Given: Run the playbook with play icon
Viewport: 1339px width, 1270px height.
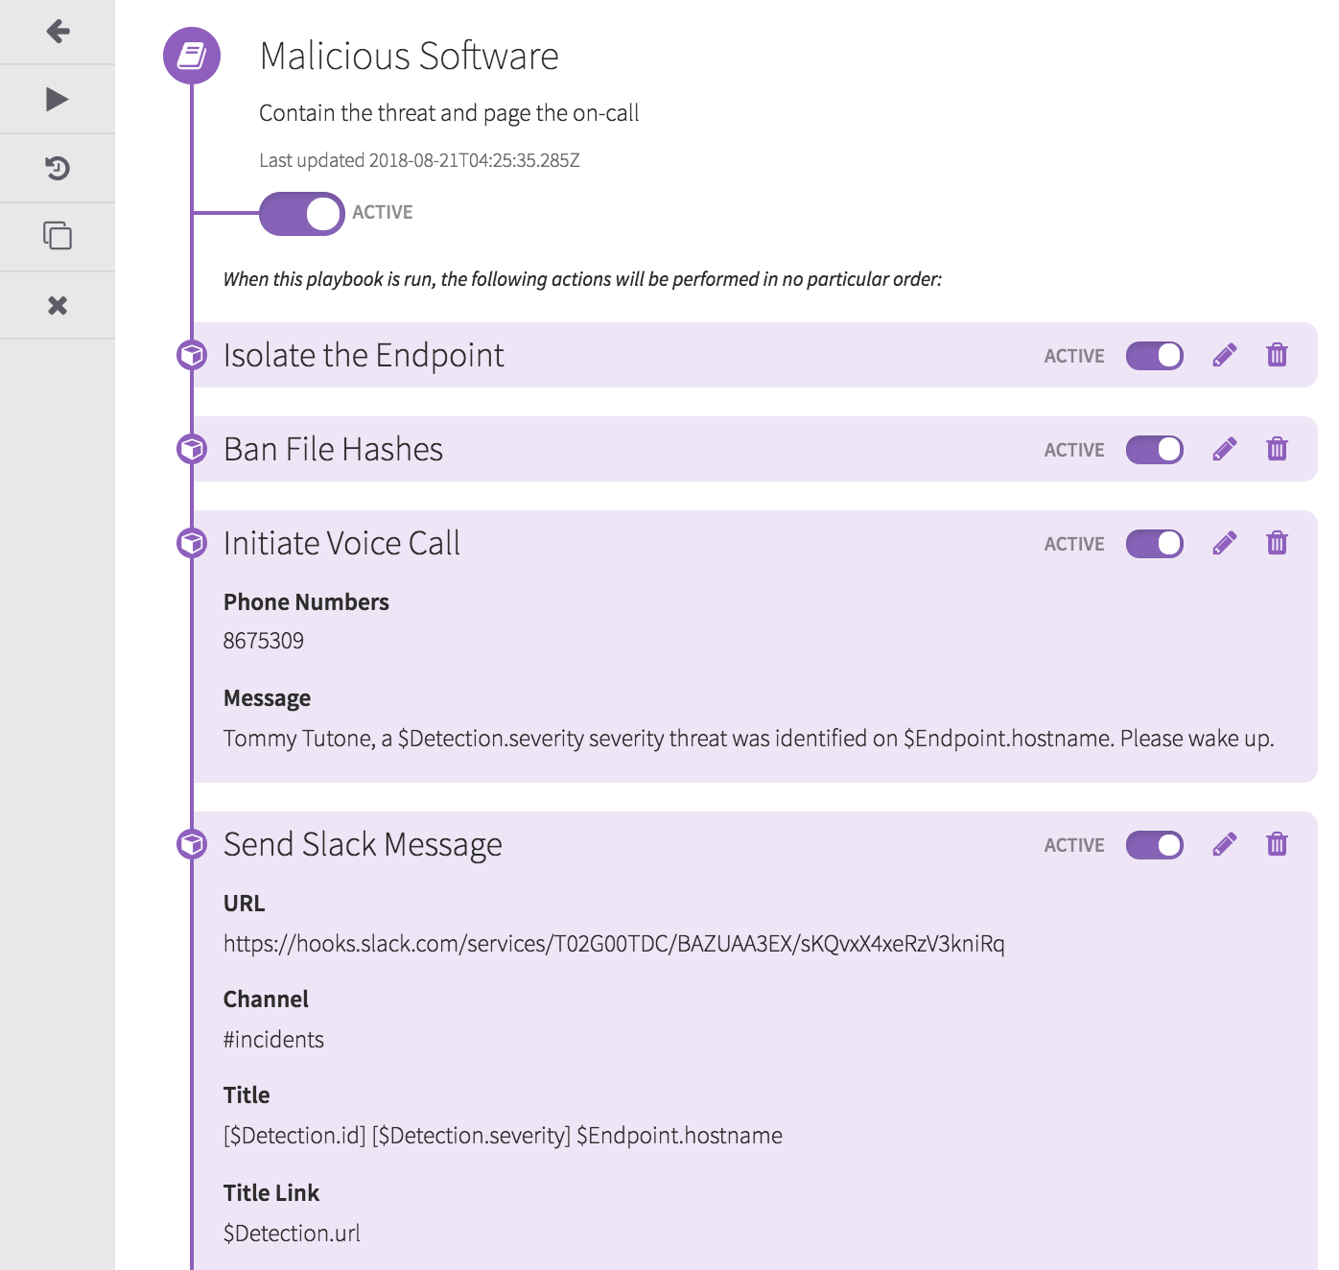Looking at the screenshot, I should [58, 100].
